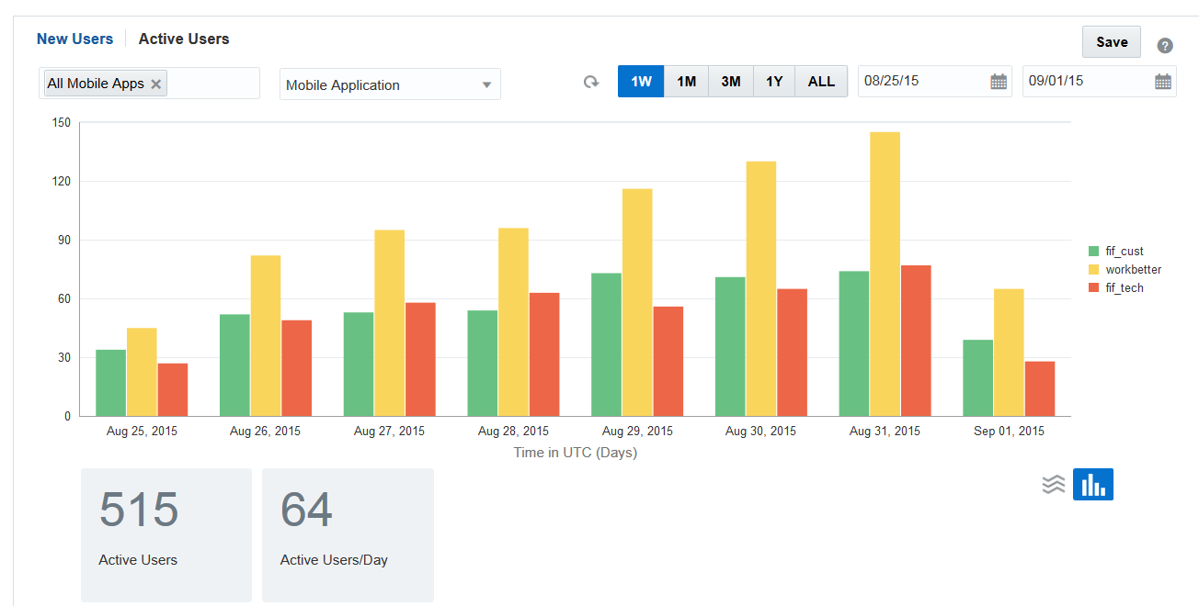Click the workbetter yellow legend swatch
Viewport: 1199px width, 606px height.
[1093, 270]
